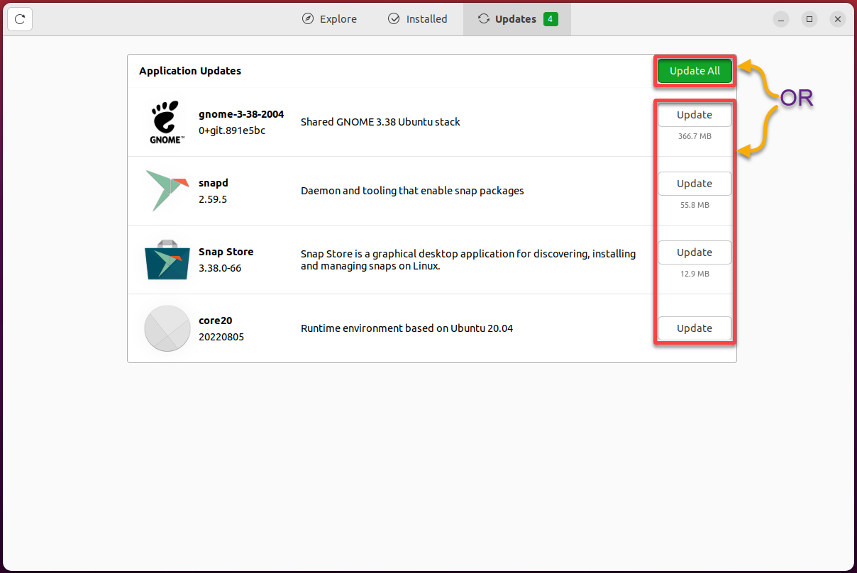
Task: Open the Updates tab
Action: tap(517, 19)
